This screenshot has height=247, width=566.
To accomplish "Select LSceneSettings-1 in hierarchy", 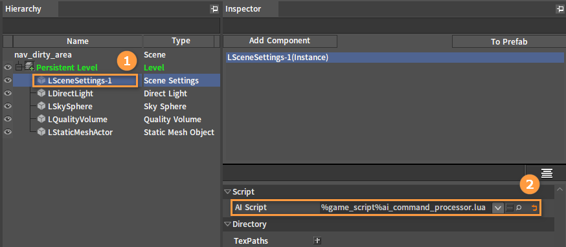I will click(x=80, y=81).
